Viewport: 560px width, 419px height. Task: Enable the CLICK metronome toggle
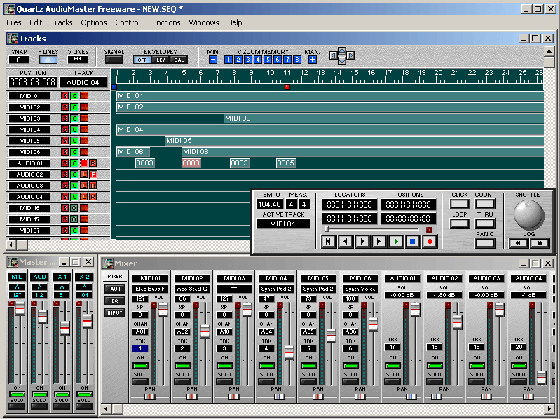(460, 204)
